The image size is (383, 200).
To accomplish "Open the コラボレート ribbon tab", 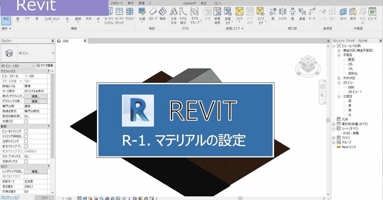I will (x=116, y=3).
